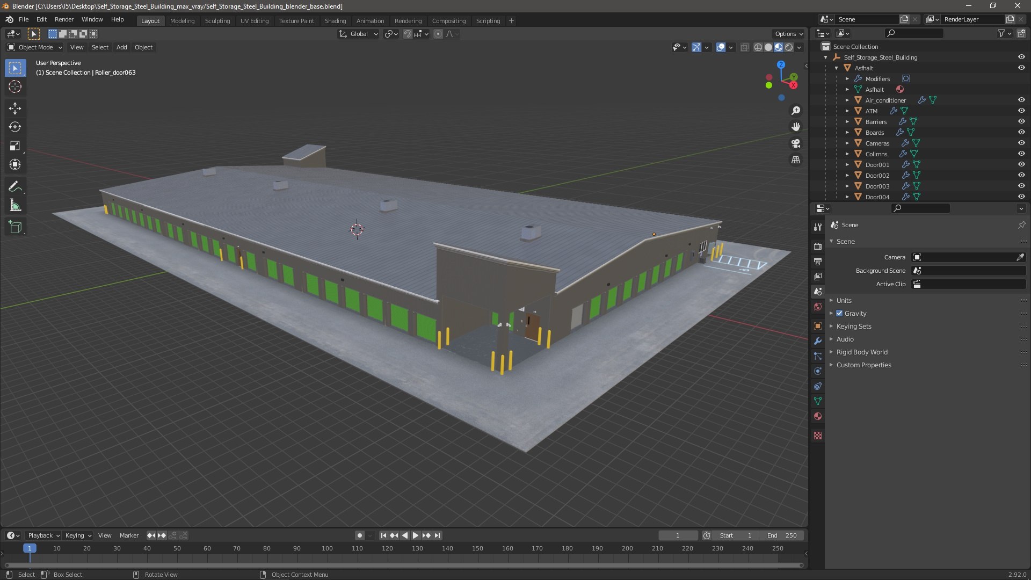Screen dimensions: 1031x580
Task: Hide the Air_conditioner object in outliner
Action: (1021, 100)
